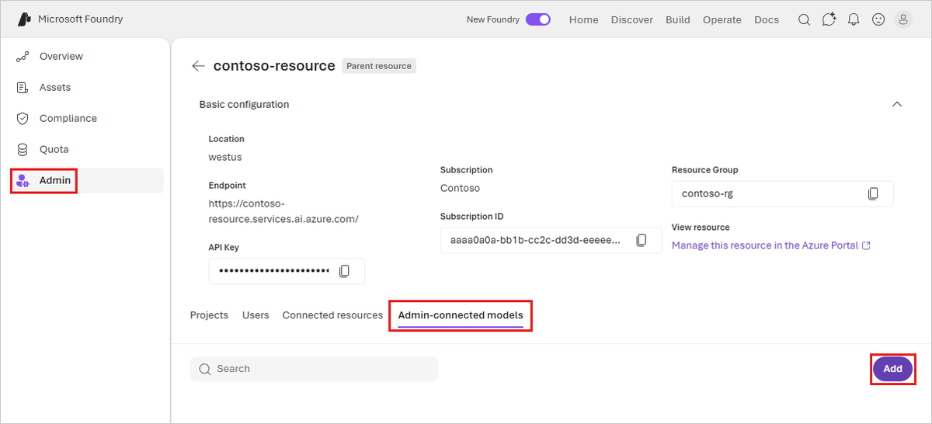Screen dimensions: 932x424
Task: Click the endpoint URL text
Action: [x=283, y=211]
